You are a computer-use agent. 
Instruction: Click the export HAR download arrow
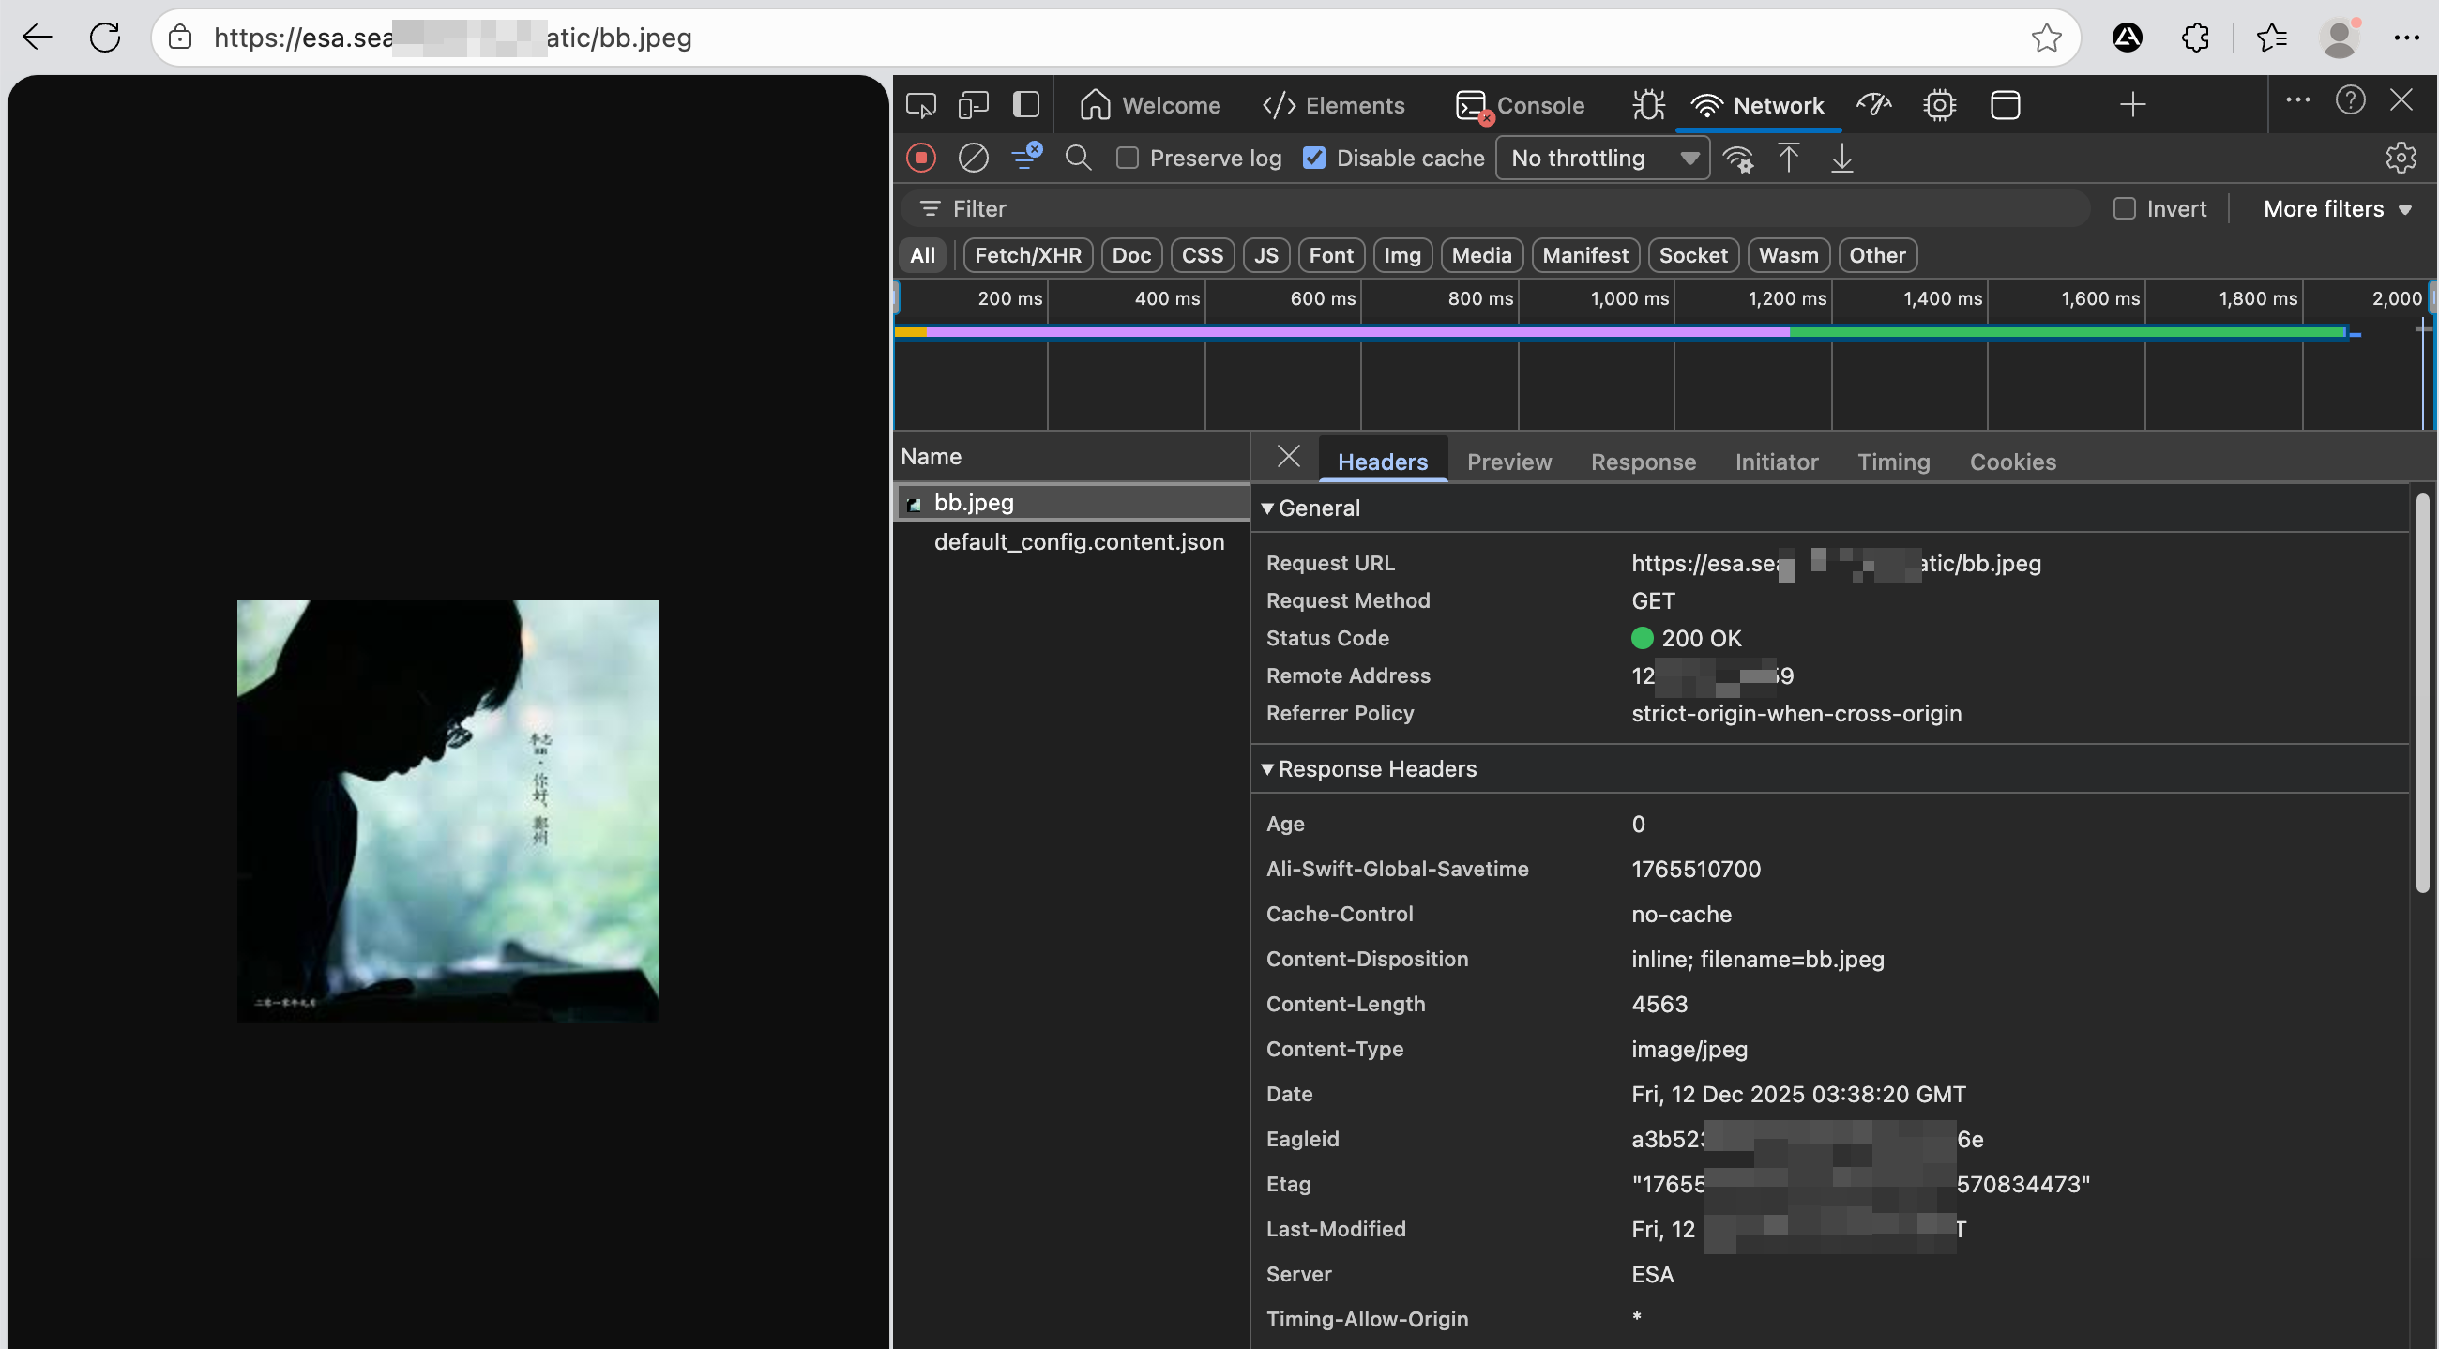pos(1841,159)
